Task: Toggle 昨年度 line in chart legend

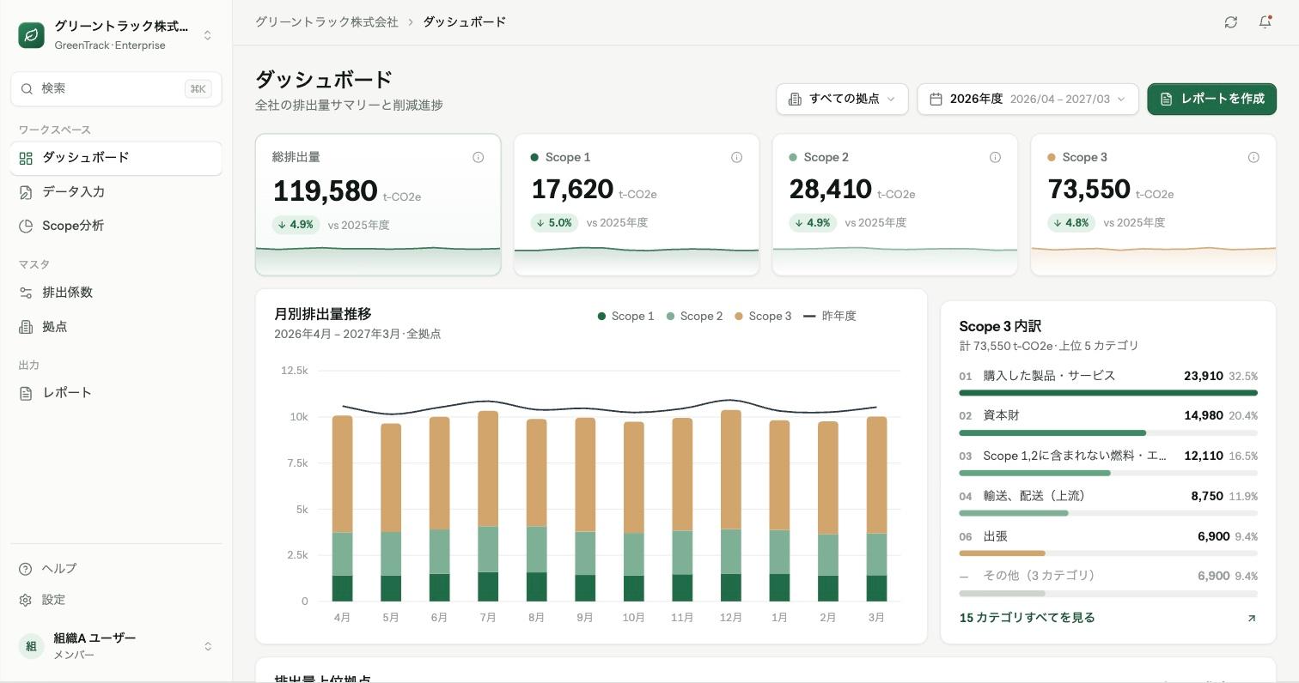Action: (830, 316)
